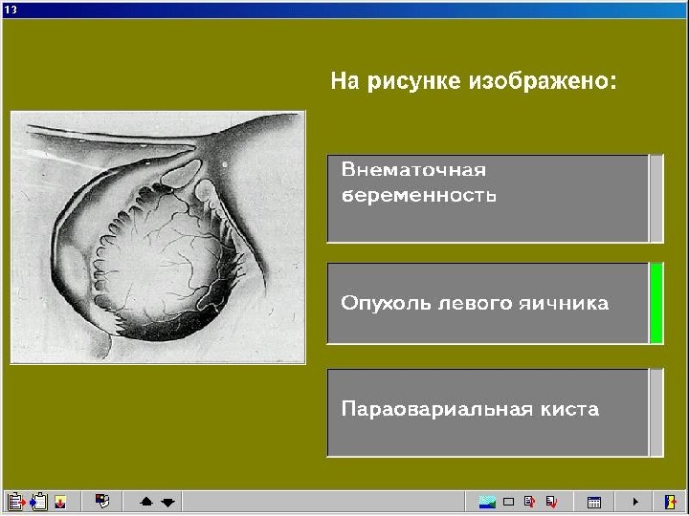Open the table grid icon
The width and height of the screenshot is (689, 516).
click(593, 502)
